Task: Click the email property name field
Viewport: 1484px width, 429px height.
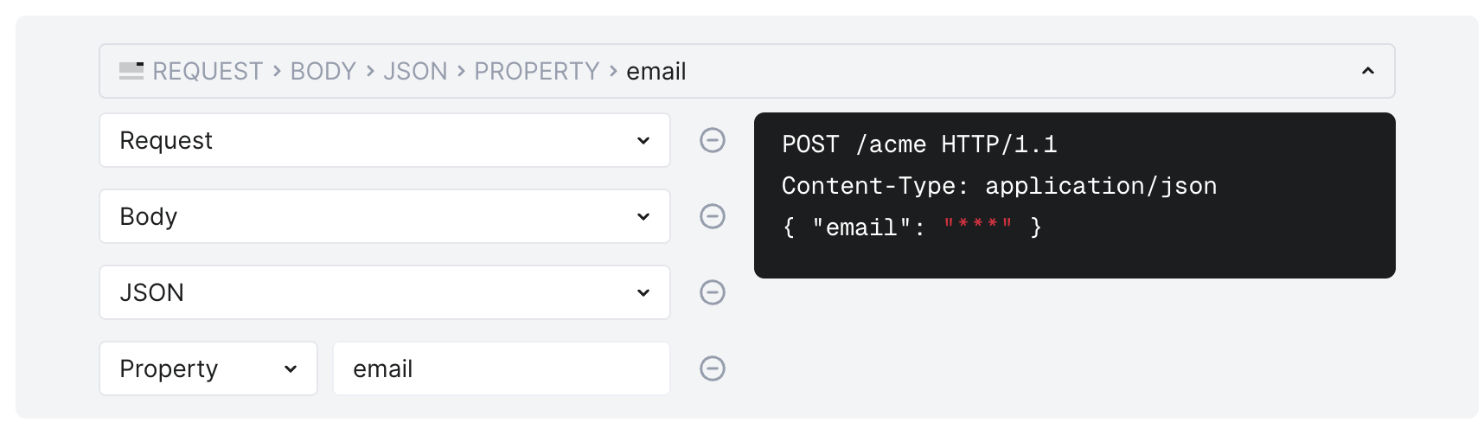Action: click(x=501, y=368)
